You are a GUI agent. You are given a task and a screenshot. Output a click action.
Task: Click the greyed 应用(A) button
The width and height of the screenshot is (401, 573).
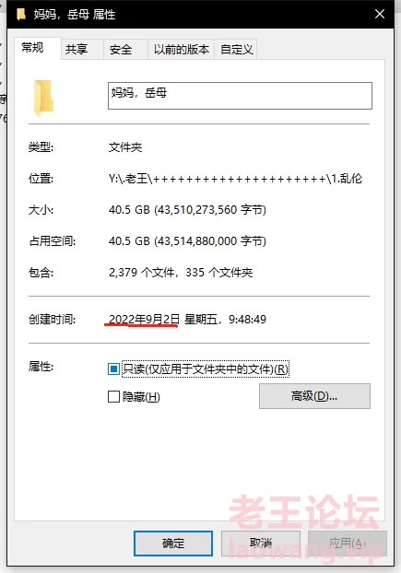348,543
